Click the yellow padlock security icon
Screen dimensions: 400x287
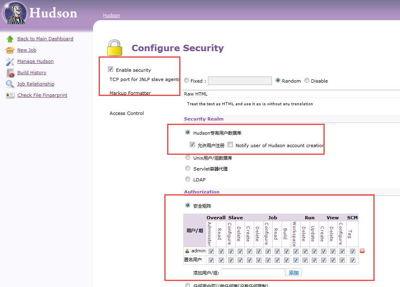114,48
